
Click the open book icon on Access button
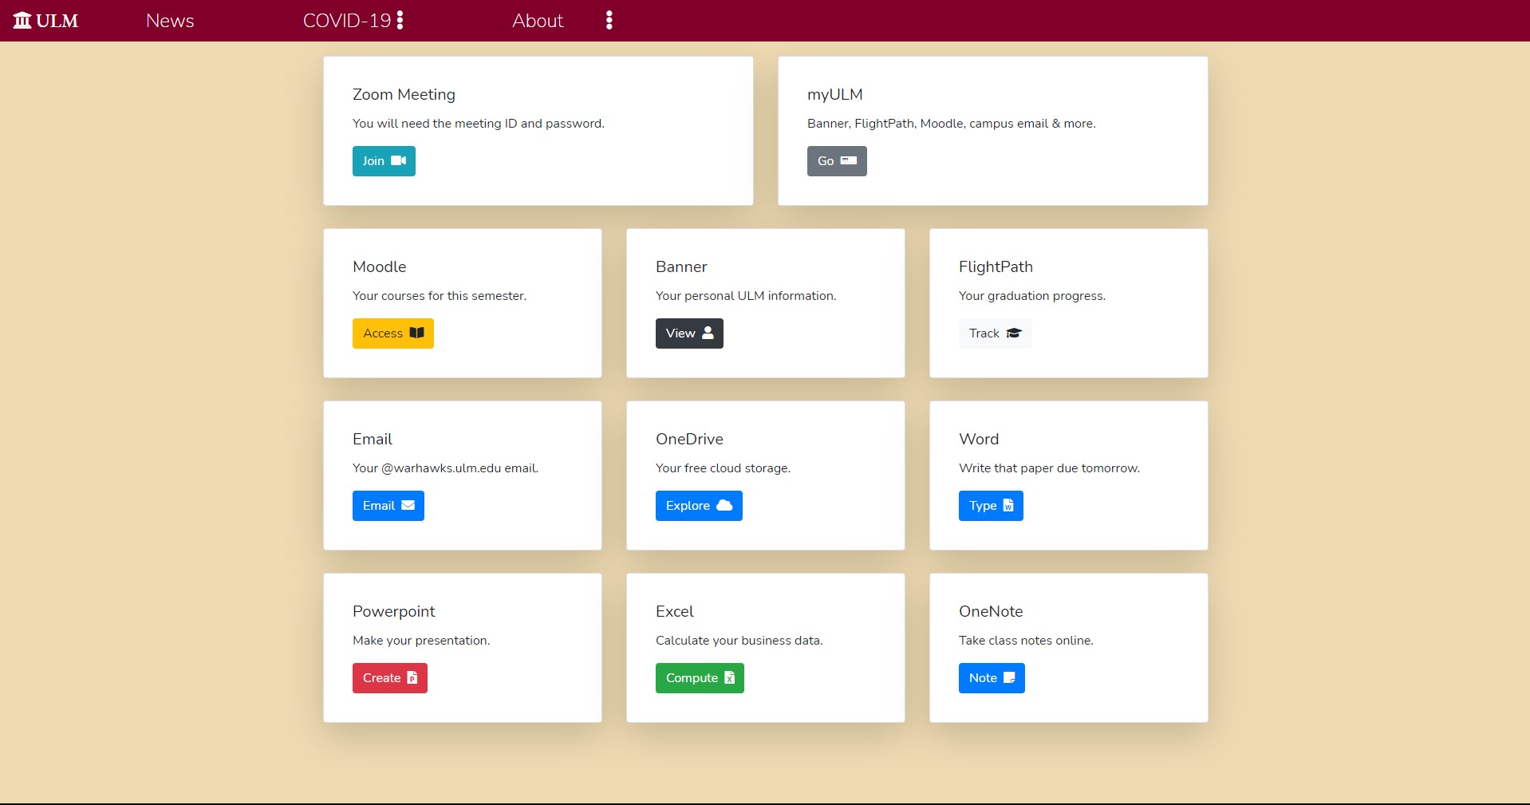tap(416, 333)
